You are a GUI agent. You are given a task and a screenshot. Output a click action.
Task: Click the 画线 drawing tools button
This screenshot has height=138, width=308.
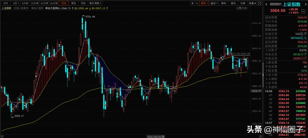(x=233, y=3)
